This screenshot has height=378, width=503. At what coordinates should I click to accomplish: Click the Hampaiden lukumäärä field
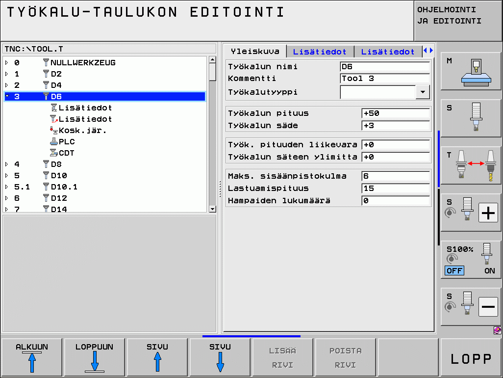pyautogui.click(x=396, y=200)
